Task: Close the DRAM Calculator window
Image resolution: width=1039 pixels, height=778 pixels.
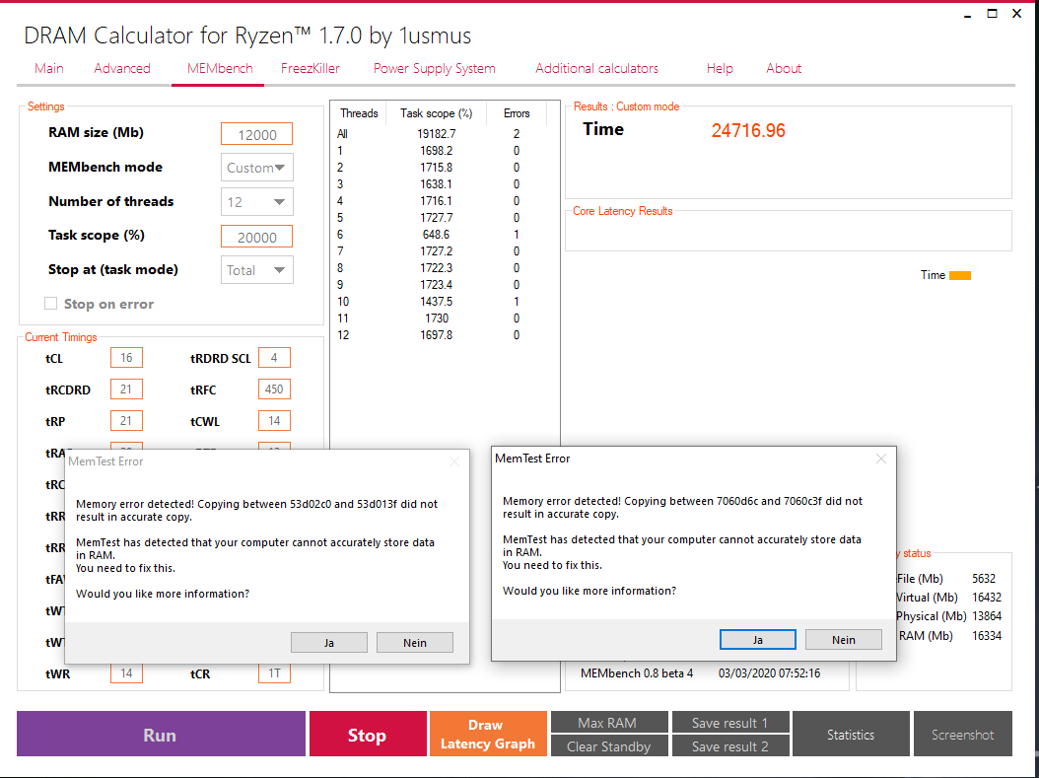Action: [x=1016, y=14]
